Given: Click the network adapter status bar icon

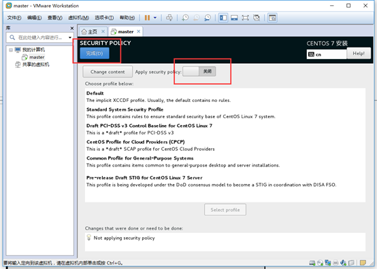Looking at the screenshot, I should pyautogui.click(x=328, y=263).
